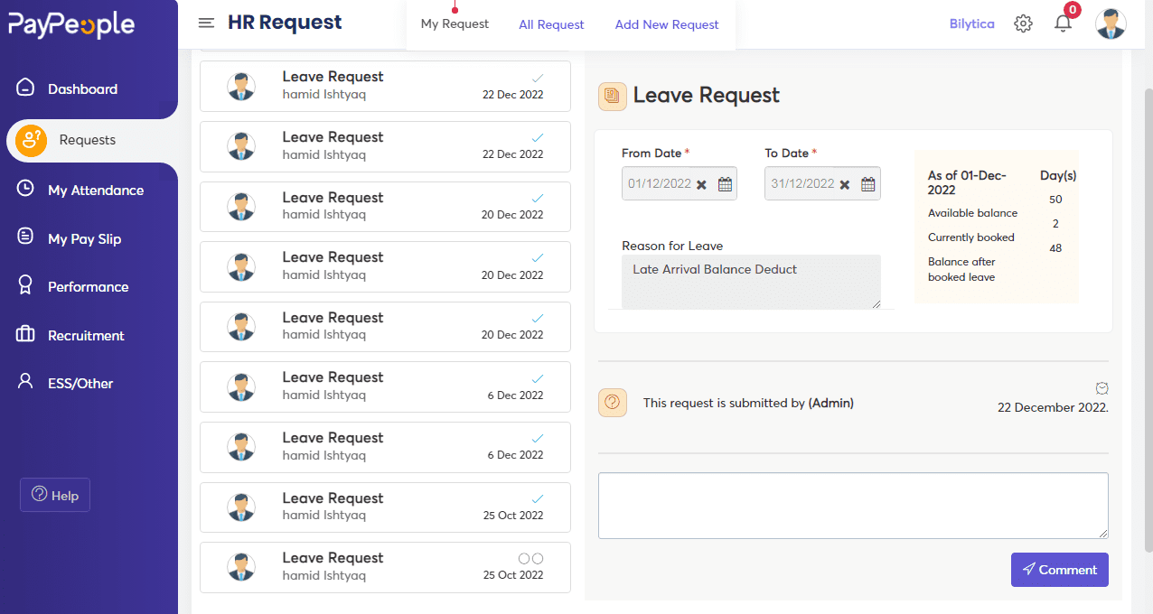This screenshot has height=614, width=1153.
Task: Select the first Leave Request dated 20 Dec 2022
Action: pyautogui.click(x=385, y=206)
